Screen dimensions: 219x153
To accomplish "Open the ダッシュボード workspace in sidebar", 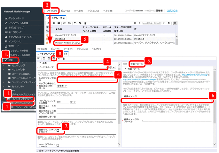I will point(14,18).
